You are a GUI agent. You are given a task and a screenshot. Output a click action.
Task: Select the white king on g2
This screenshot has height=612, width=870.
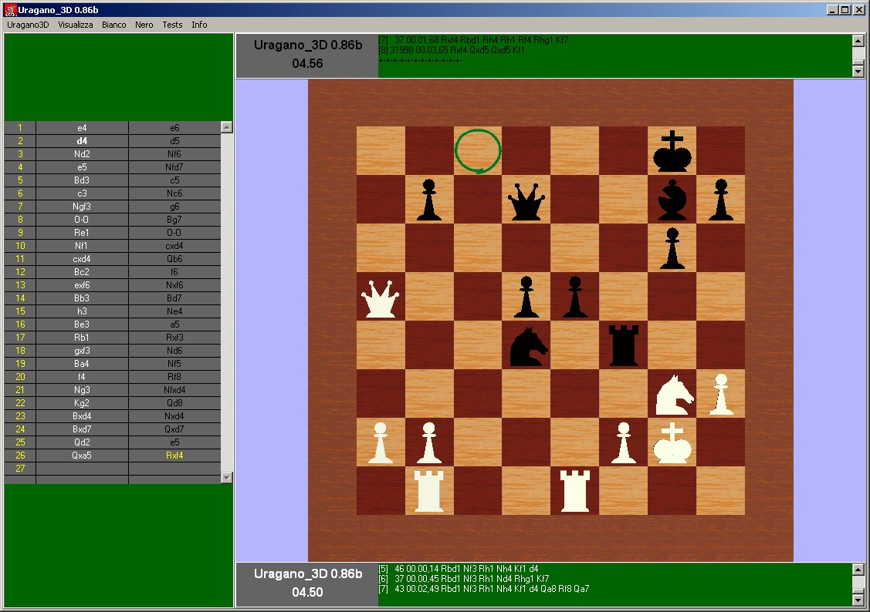[672, 443]
